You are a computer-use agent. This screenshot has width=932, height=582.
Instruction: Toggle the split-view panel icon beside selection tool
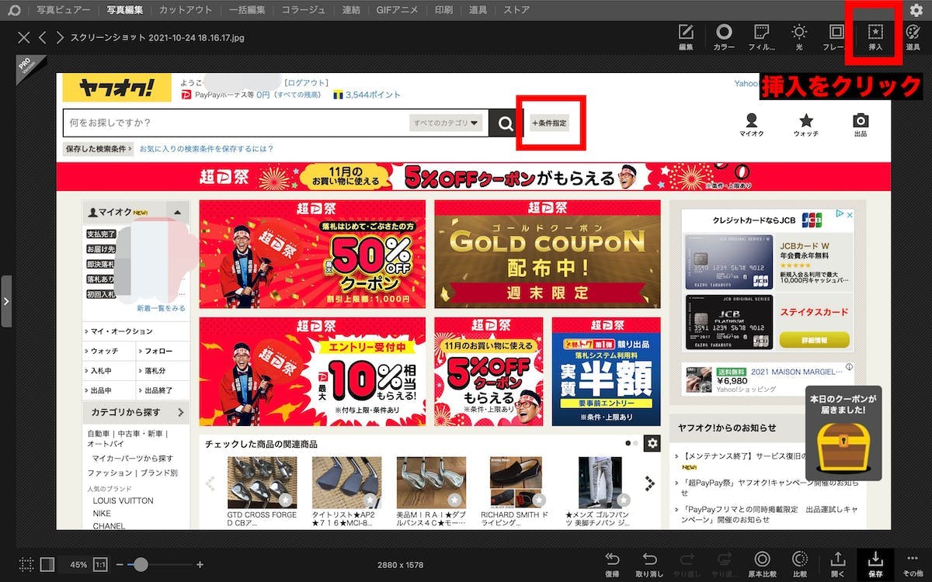(x=47, y=564)
